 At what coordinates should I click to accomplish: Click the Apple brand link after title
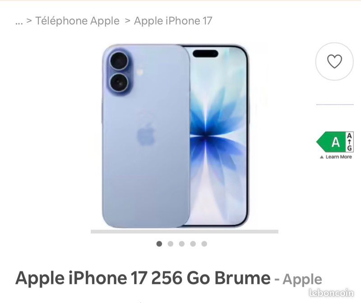tap(302, 279)
